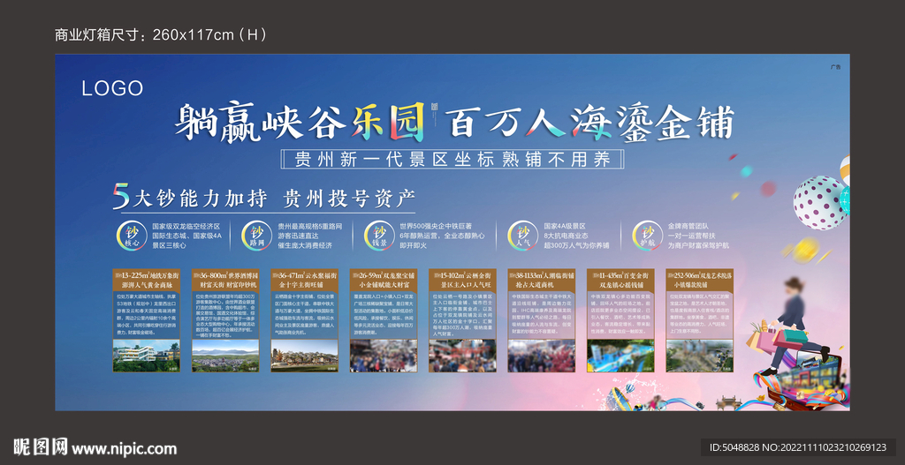The height and width of the screenshot is (465, 905).
Task: Click the 钞护航 circular badge
Action: click(x=647, y=236)
